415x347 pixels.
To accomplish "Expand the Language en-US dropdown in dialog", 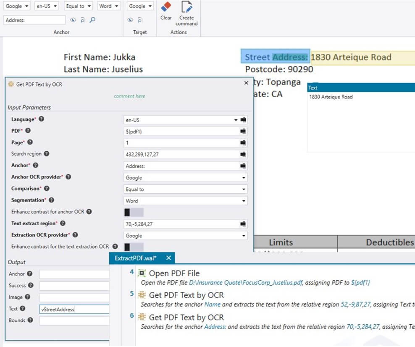I will click(x=236, y=120).
